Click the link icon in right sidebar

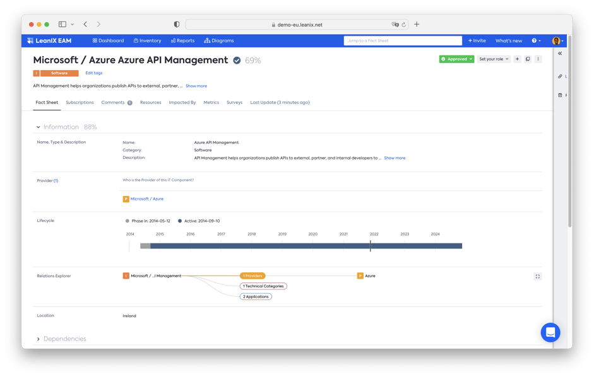pyautogui.click(x=560, y=76)
